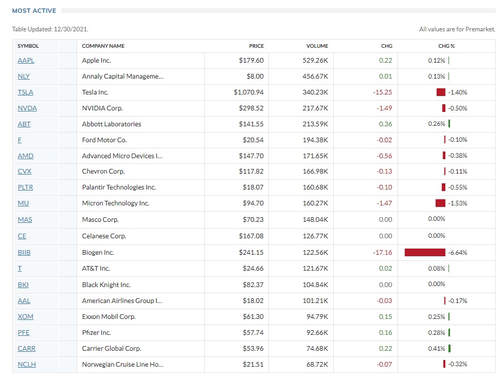Open the AAL symbol link
Viewport: 504px width, 379px height.
click(x=24, y=301)
